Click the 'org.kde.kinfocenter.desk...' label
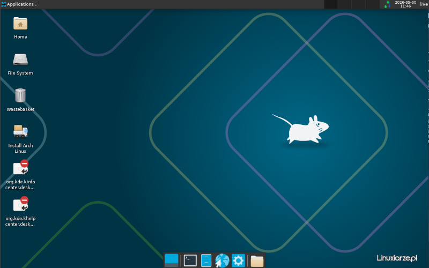Viewport: 429px width, 268px height. pos(20,184)
